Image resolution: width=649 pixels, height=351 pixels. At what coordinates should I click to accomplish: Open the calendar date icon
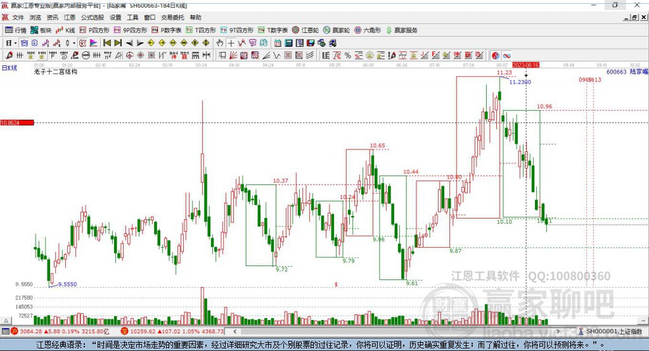[278, 43]
